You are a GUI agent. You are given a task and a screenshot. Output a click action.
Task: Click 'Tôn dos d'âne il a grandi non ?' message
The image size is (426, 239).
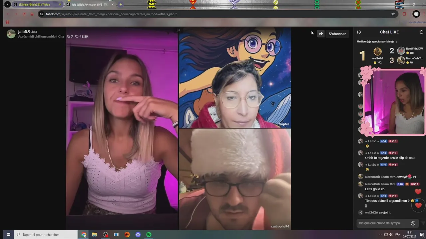[x=387, y=201]
